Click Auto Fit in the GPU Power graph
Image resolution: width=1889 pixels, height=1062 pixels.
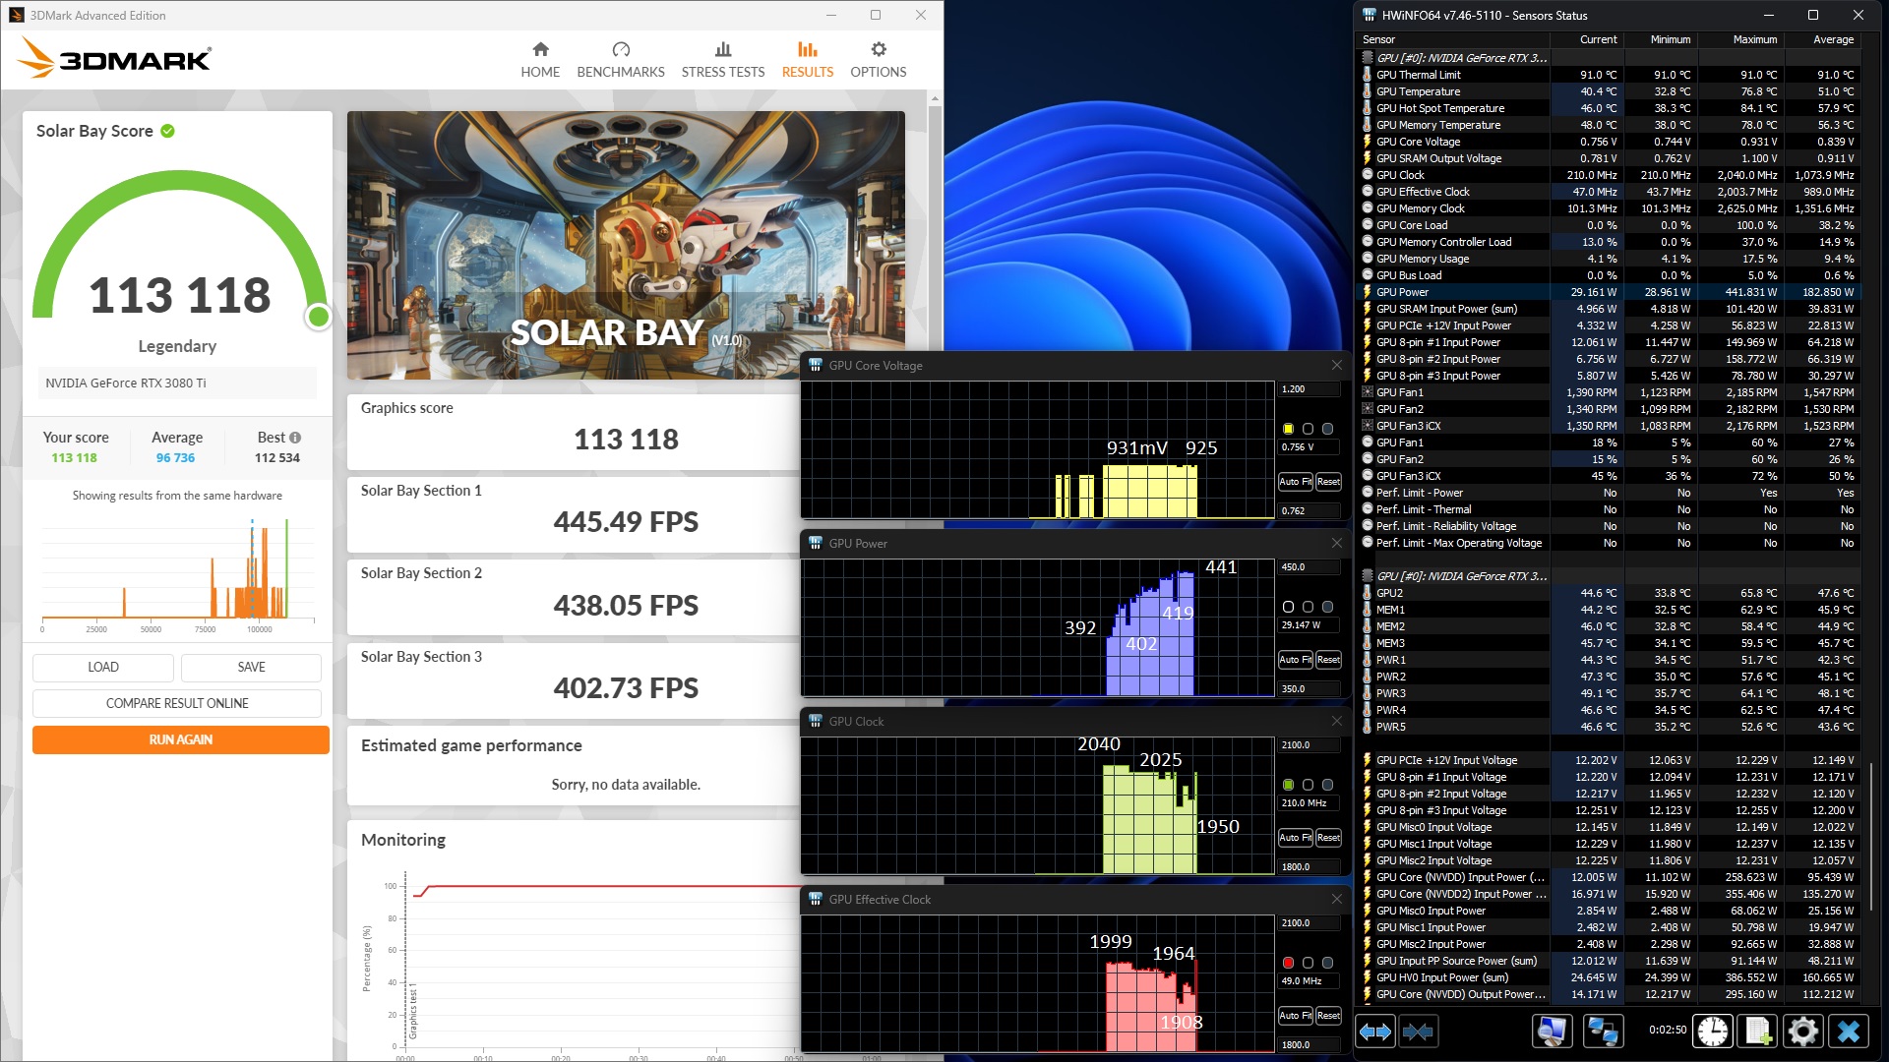1294,660
